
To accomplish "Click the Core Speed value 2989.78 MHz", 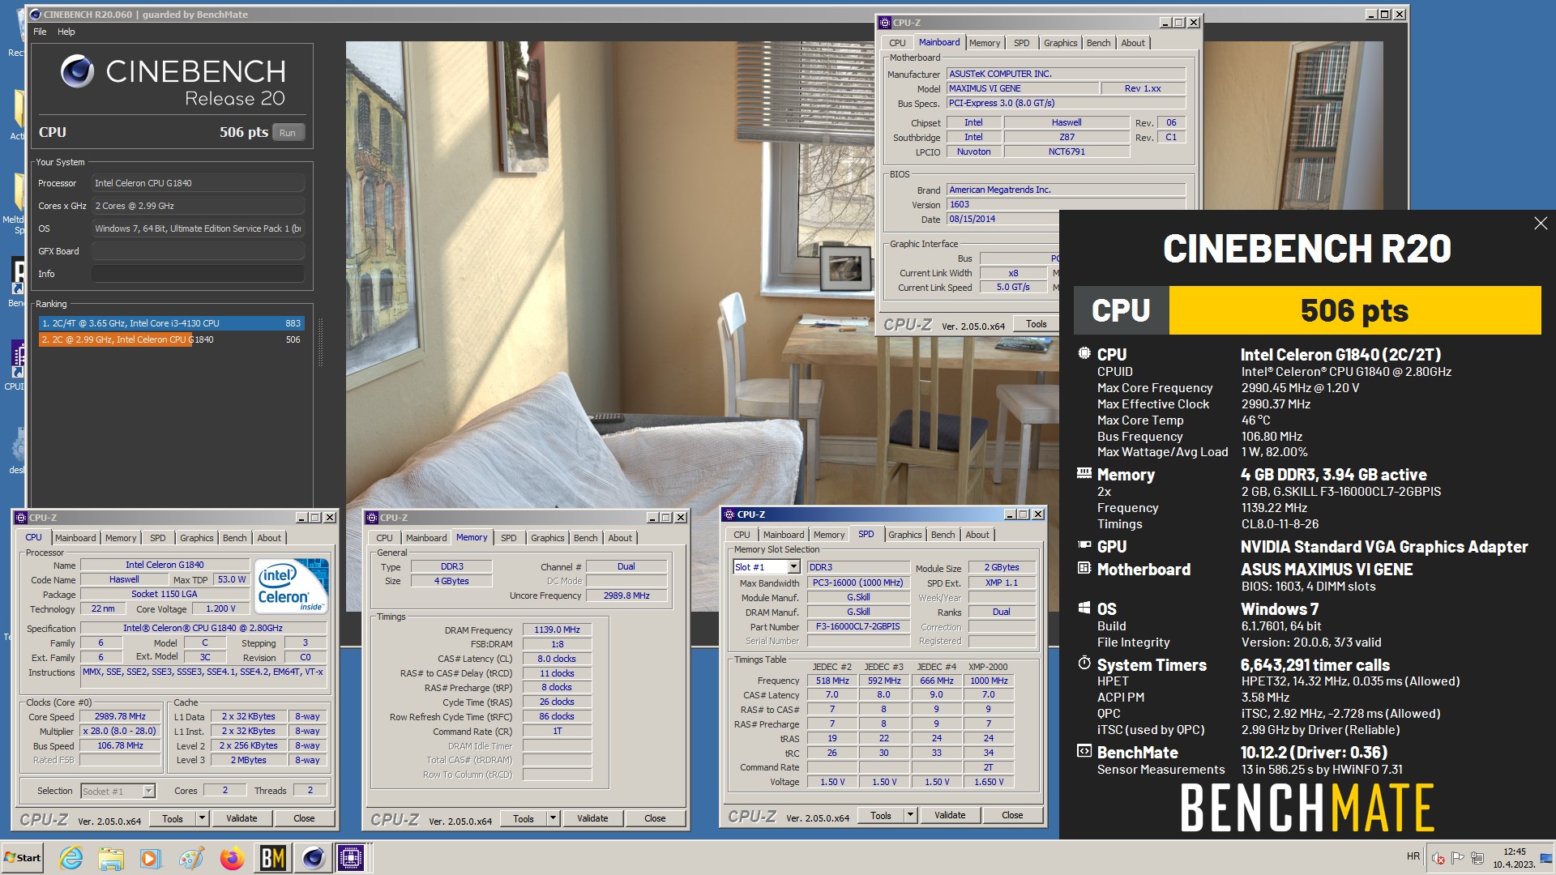I will point(120,717).
